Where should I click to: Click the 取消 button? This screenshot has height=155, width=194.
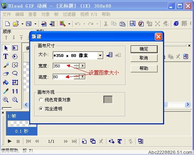point(144,58)
